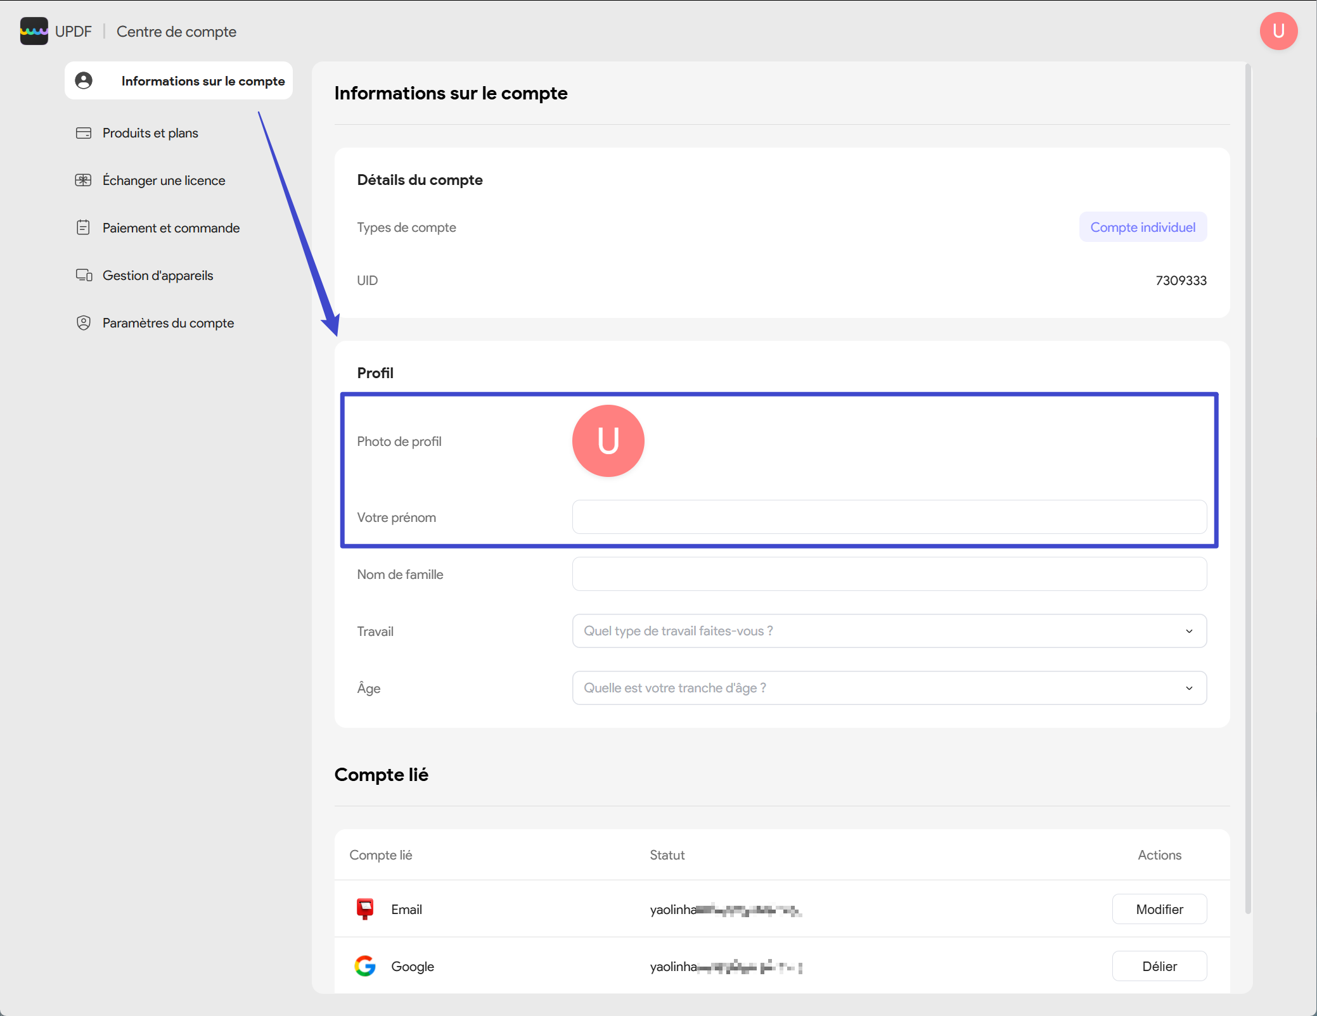
Task: Click Délier button for Google account
Action: [x=1159, y=966]
